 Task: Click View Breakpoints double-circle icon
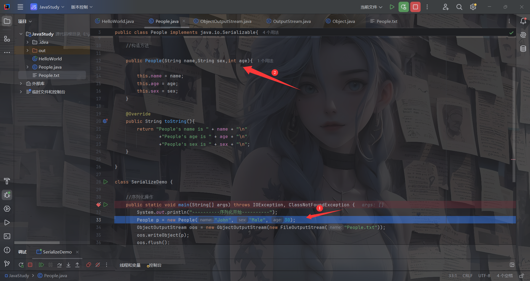(x=89, y=265)
